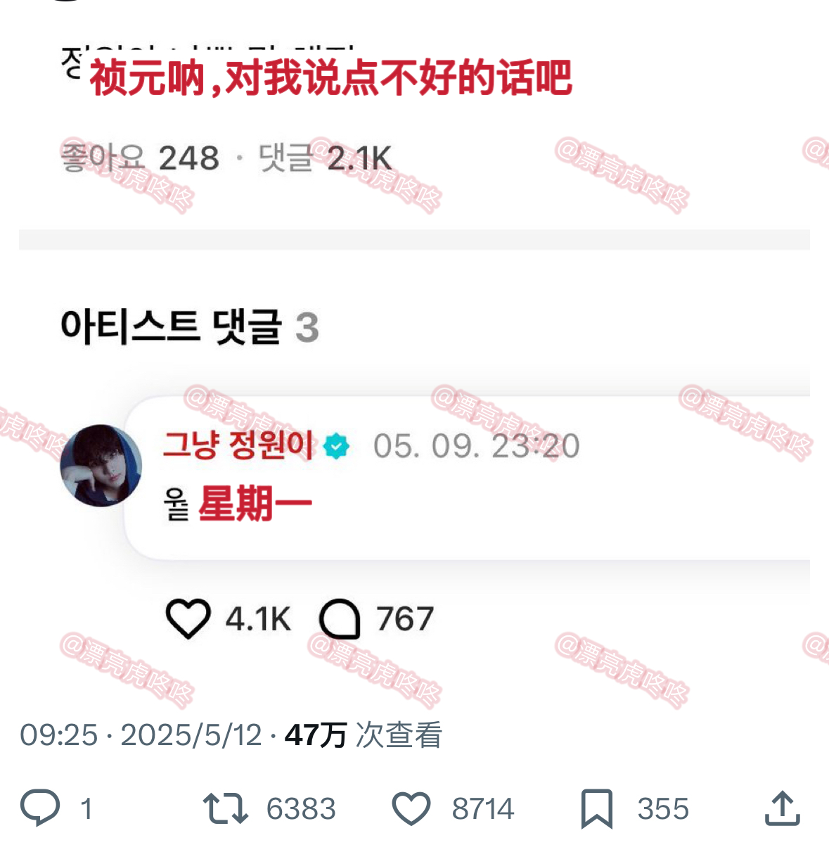This screenshot has height=852, width=829.
Task: Tap the red 星期一 comment text
Action: pos(255,504)
